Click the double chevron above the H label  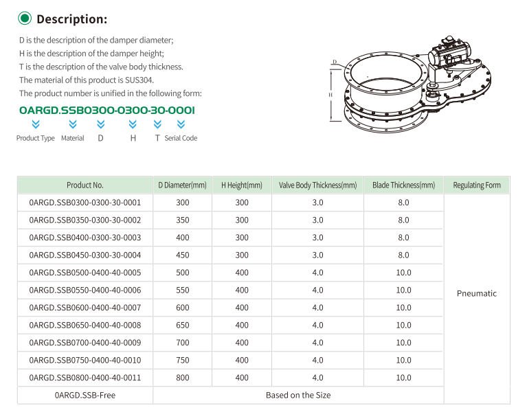(x=133, y=124)
